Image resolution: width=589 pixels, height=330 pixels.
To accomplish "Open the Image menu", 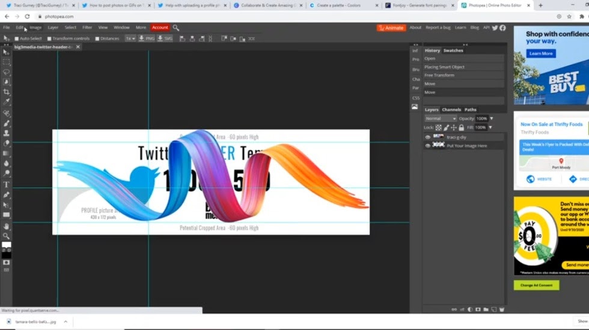I will [x=35, y=28].
